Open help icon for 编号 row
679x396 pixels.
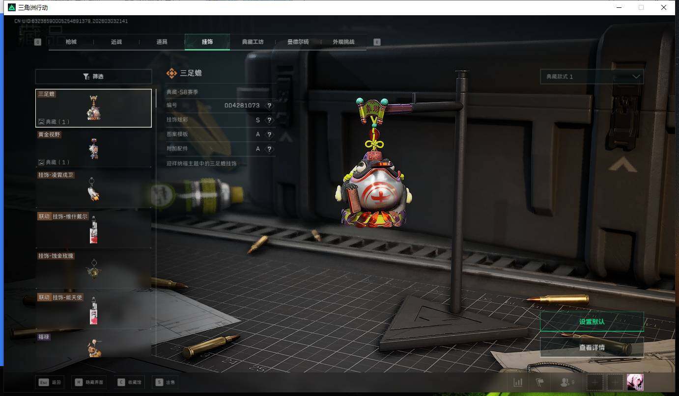pyautogui.click(x=269, y=106)
